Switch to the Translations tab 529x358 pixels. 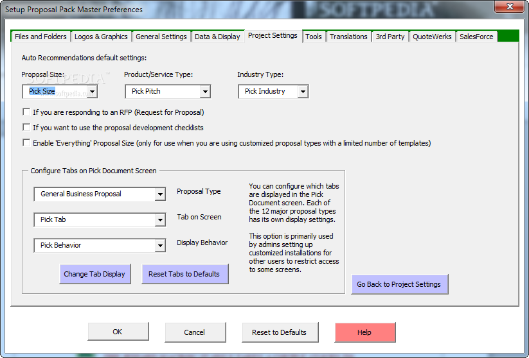348,37
